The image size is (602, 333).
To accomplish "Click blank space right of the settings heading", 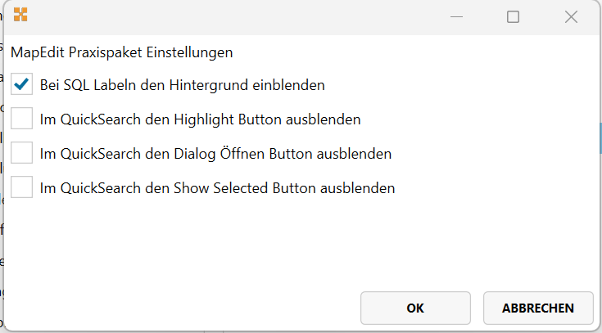I will click(410, 52).
